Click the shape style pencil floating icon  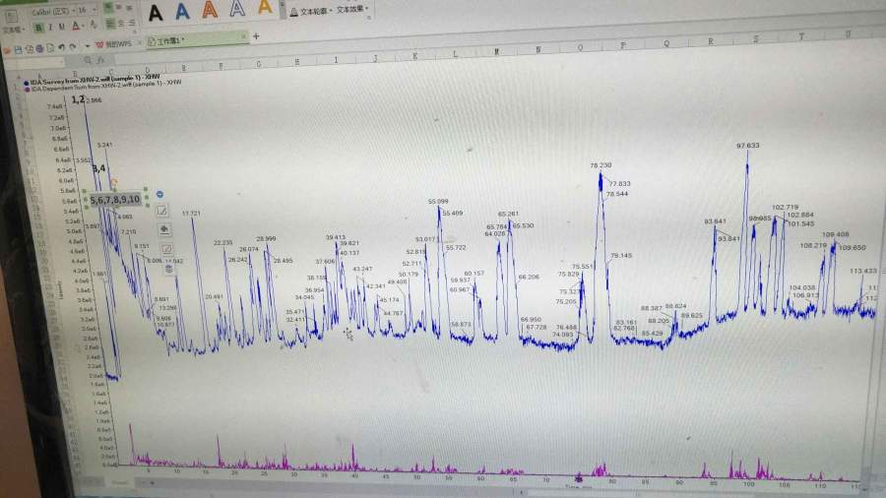(162, 212)
